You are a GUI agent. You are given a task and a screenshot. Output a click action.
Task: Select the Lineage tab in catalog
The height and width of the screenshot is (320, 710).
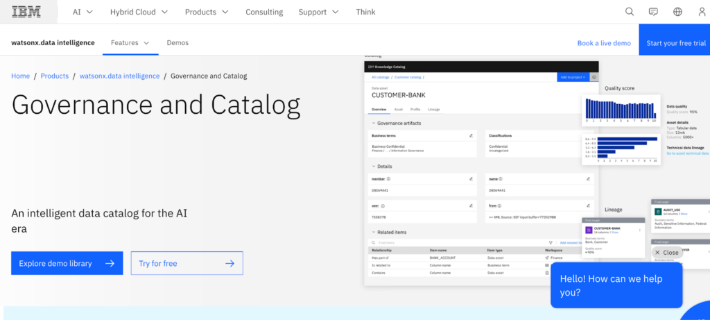(x=434, y=109)
